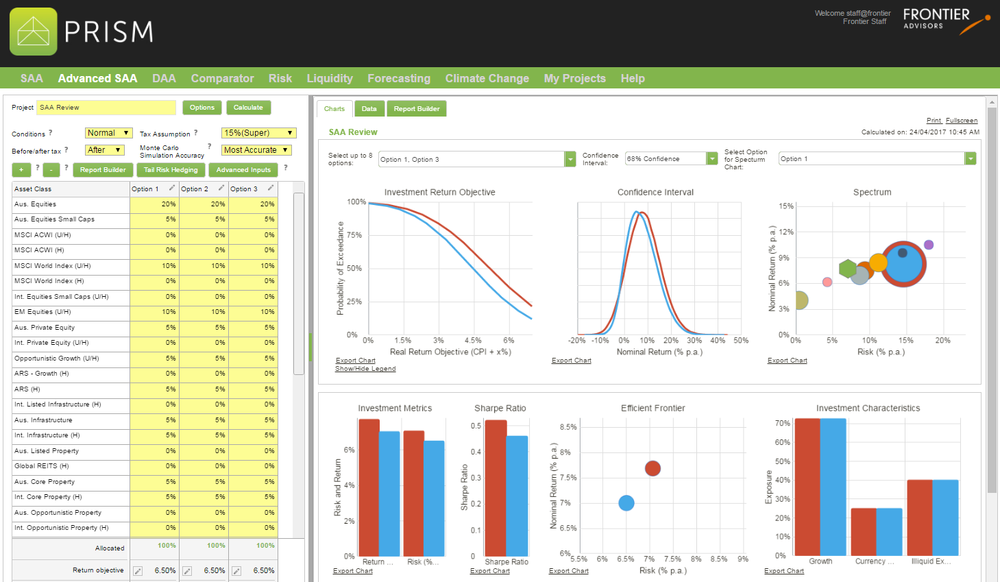Expand the 'Select up to 8 options' dropdown
Screen dimensions: 1000x582
[x=570, y=159]
